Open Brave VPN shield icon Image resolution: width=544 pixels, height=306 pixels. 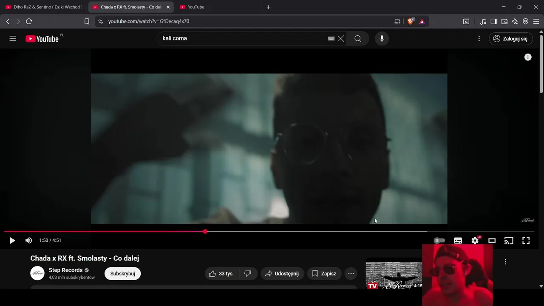525,21
